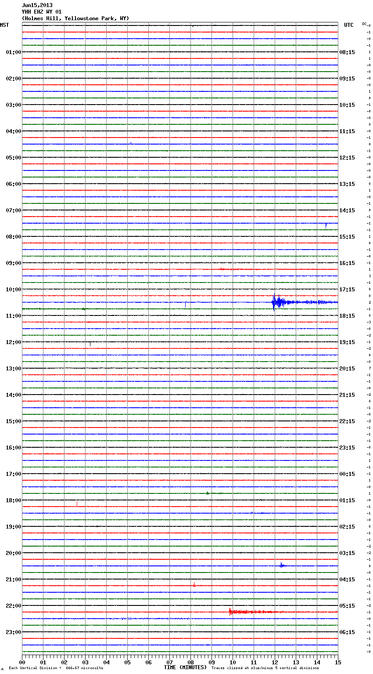
Task: Click the DC column header
Action: point(364,24)
